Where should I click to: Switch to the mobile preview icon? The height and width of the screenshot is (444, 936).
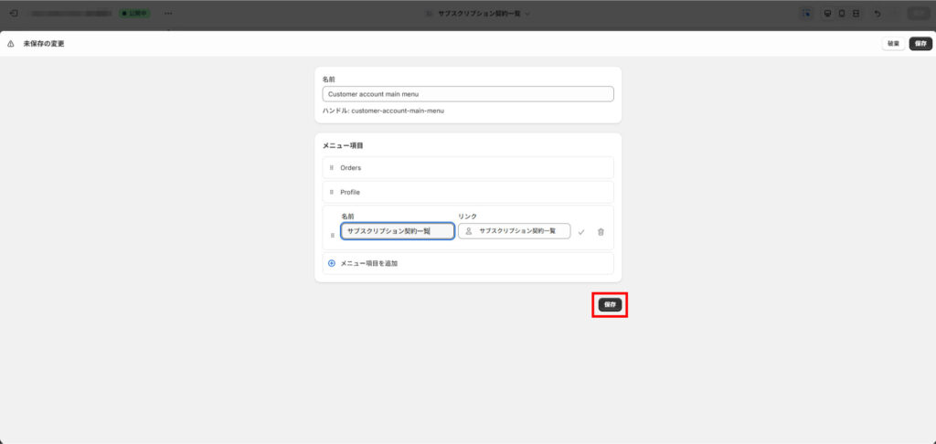pyautogui.click(x=842, y=14)
